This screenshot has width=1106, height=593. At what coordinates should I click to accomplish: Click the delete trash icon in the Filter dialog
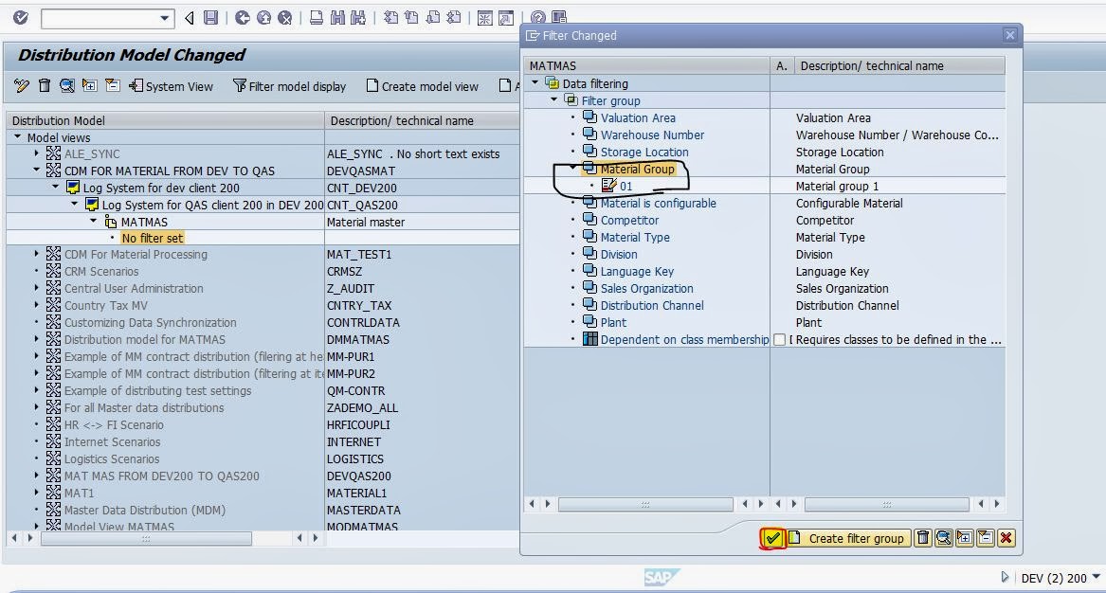(922, 537)
